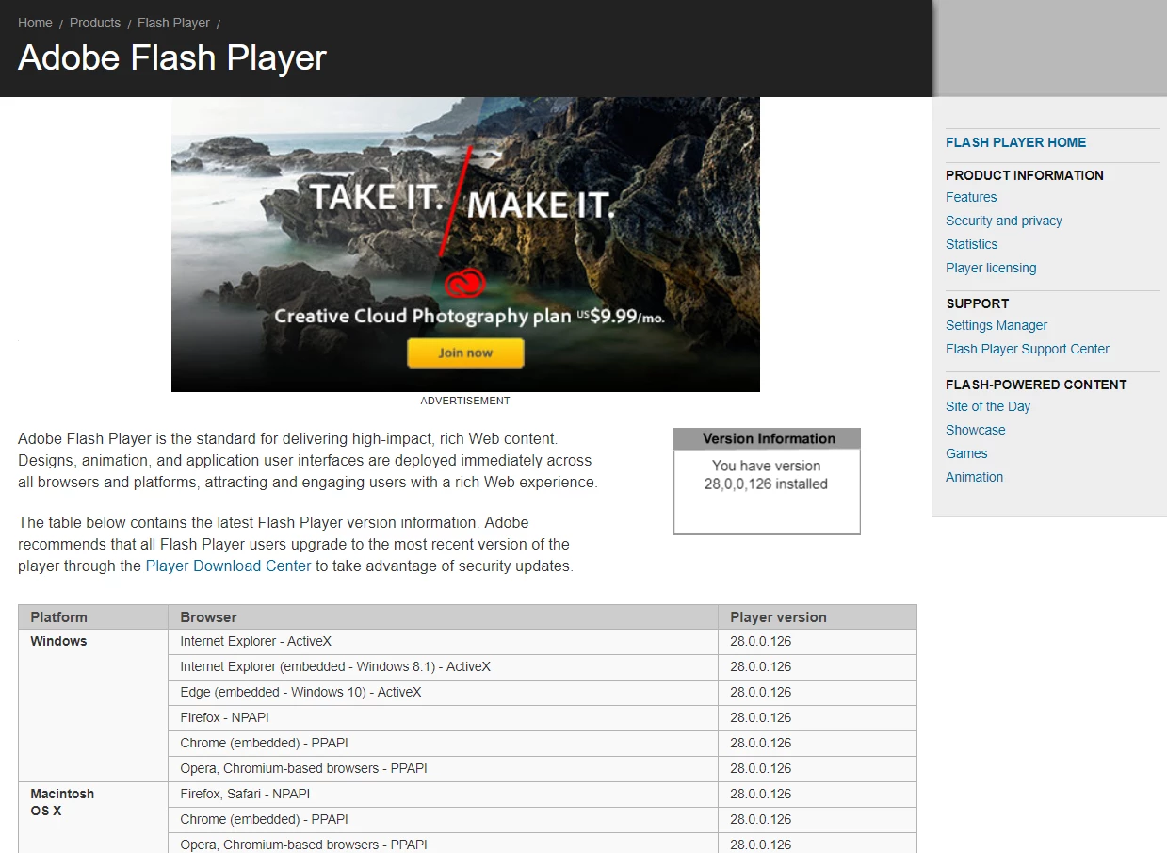This screenshot has height=853, width=1167.
Task: Open Settings Manager link
Action: click(x=997, y=325)
